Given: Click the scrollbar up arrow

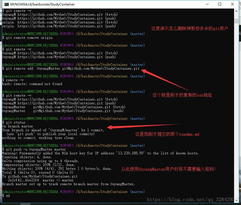Looking at the screenshot, I should tap(236, 11).
